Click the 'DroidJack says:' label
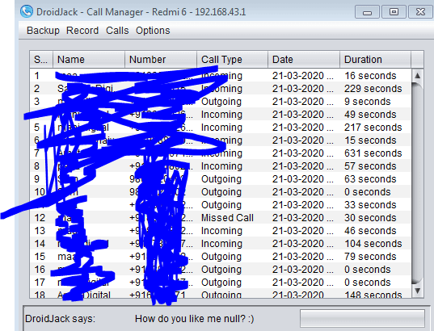 coord(60,319)
